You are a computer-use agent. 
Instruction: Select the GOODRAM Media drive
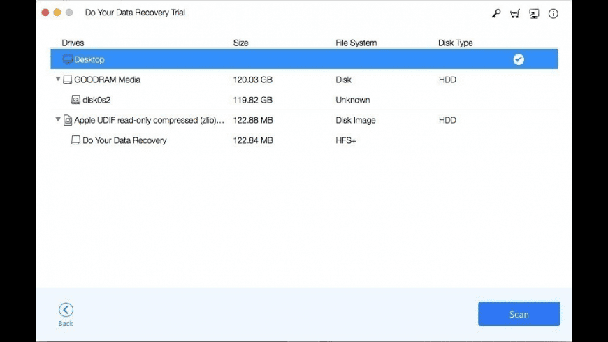(304, 80)
